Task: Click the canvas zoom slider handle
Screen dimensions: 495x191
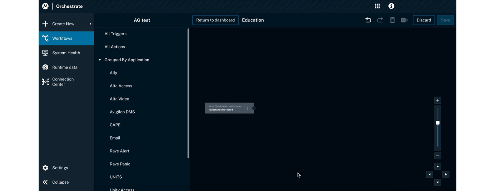Action: pos(438,123)
